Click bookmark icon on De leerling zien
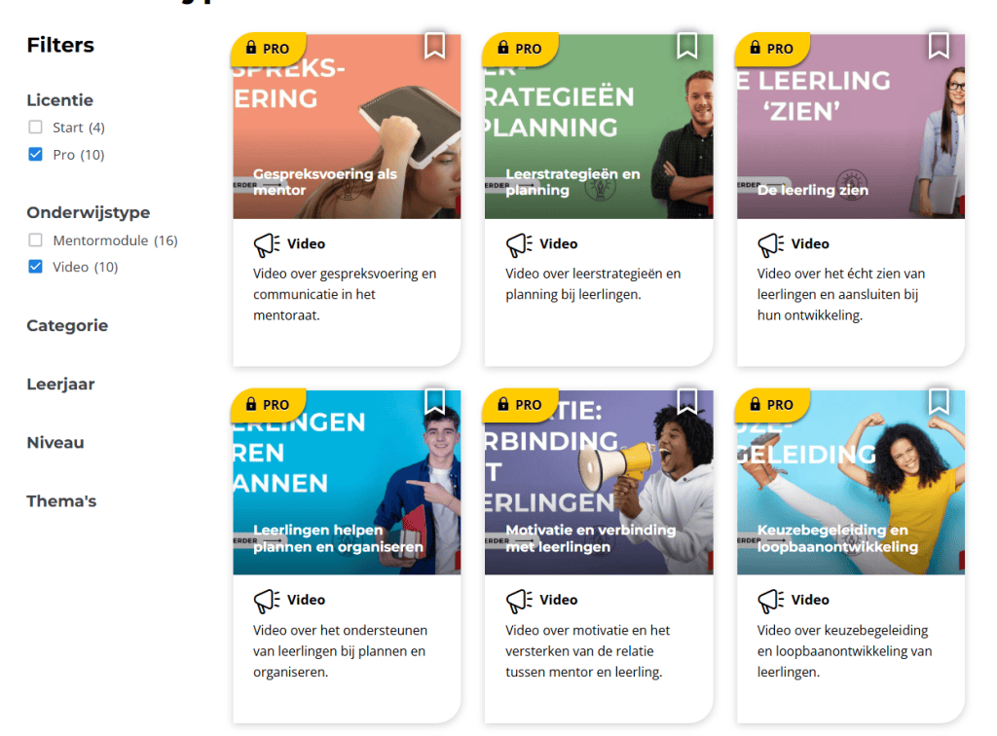997x736 pixels. pos(939,45)
